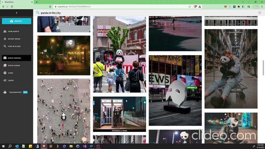
Task: Reload the page
Action: click(x=12, y=7)
